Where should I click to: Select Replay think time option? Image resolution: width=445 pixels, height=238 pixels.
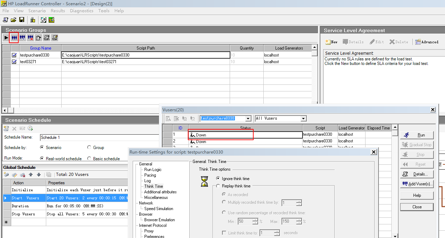pyautogui.click(x=218, y=186)
